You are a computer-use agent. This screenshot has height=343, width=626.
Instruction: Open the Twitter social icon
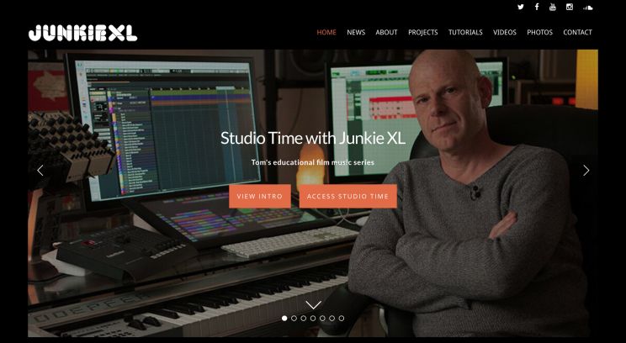pos(521,7)
